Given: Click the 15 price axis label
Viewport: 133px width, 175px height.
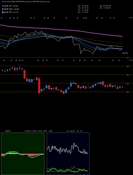Looking at the screenshot, I should [x=127, y=75].
